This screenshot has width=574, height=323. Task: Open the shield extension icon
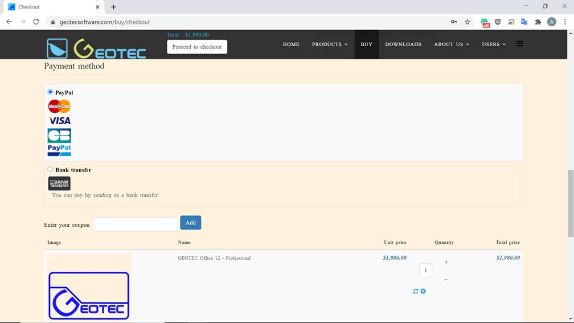498,22
